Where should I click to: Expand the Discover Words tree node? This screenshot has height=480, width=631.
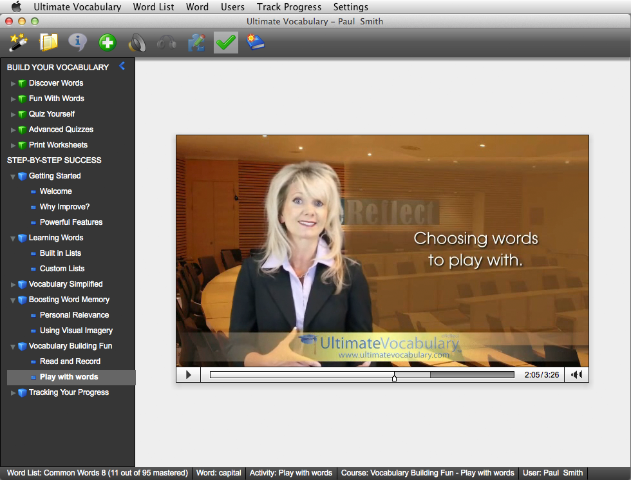pos(13,83)
